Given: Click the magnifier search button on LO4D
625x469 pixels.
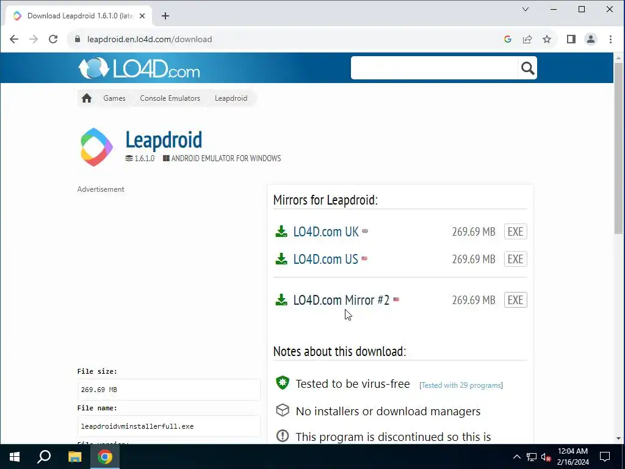Looking at the screenshot, I should coord(527,68).
